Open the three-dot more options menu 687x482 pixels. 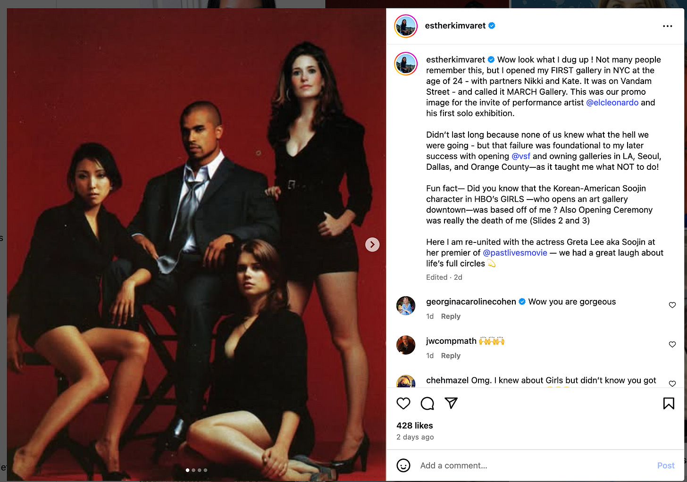(x=668, y=26)
